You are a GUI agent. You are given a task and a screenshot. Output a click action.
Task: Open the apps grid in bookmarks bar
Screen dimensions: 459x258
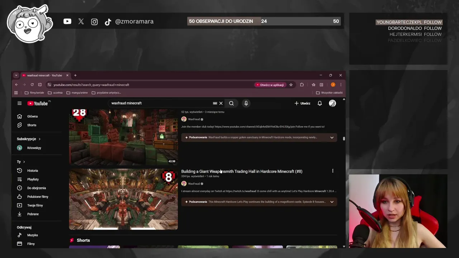(x=16, y=93)
